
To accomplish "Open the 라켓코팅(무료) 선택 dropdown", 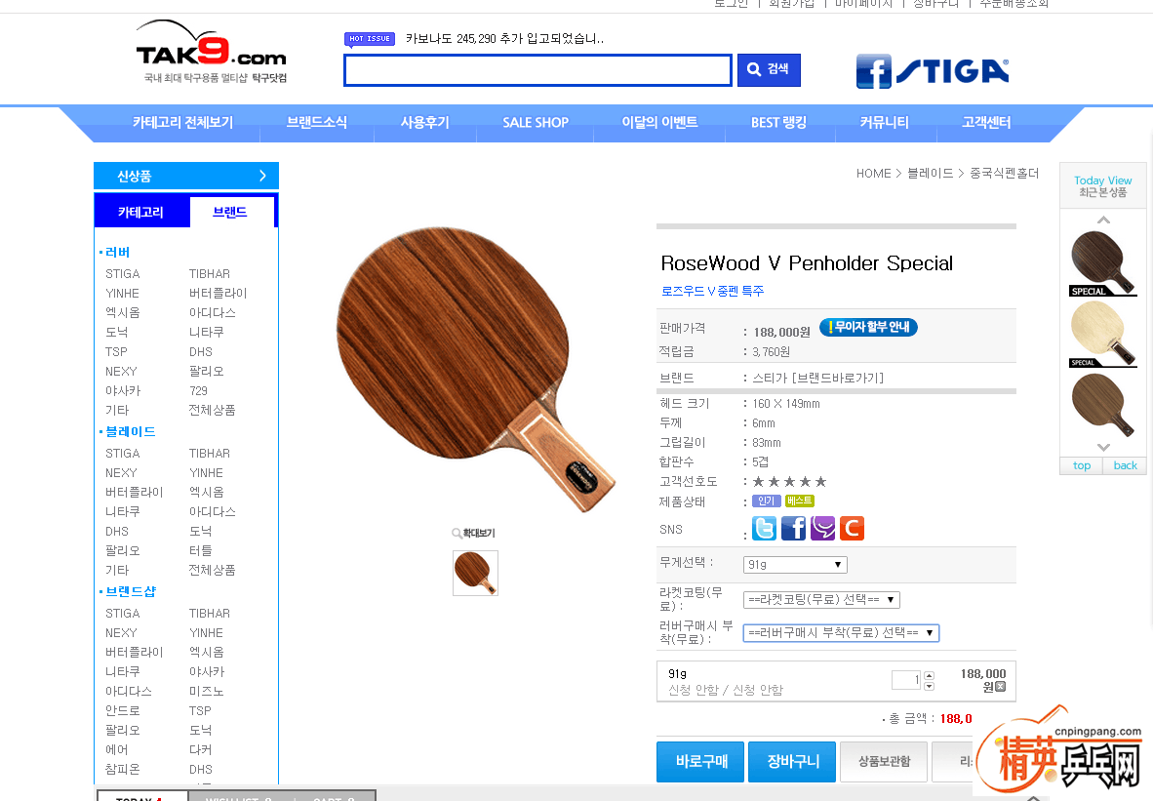I will 821,599.
